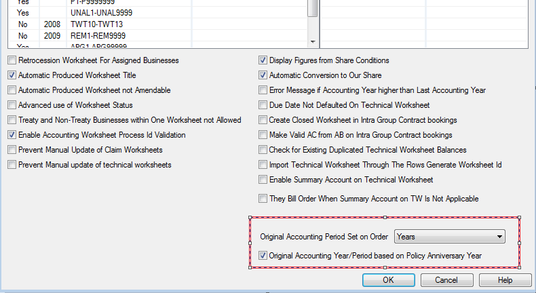Select the TWT10-TWT13 row in the list
This screenshot has width=536, height=293.
click(x=95, y=24)
